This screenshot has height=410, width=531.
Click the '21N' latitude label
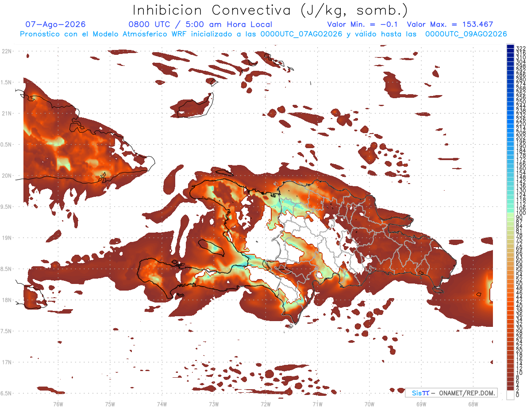[x=8, y=113]
